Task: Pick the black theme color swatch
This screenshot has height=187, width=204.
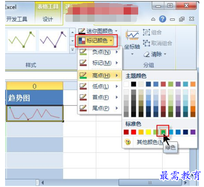Action: pos(133,84)
